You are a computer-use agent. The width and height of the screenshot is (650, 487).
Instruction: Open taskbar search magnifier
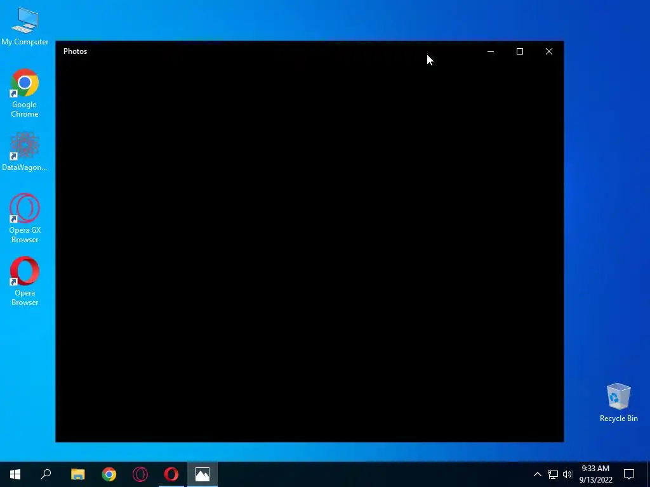tap(46, 474)
